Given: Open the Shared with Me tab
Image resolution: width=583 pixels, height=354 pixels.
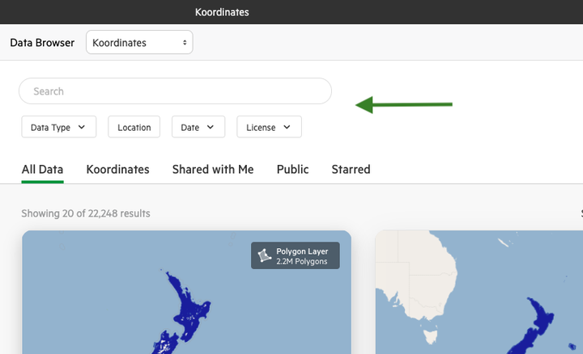Looking at the screenshot, I should pyautogui.click(x=213, y=170).
